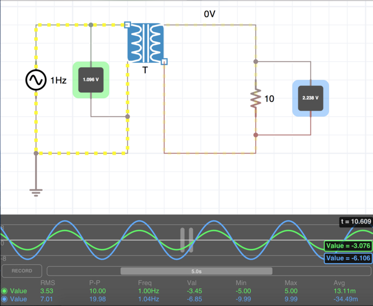Click the 5.0s time scale slider
Screen dimensions: 373x306
(x=196, y=271)
